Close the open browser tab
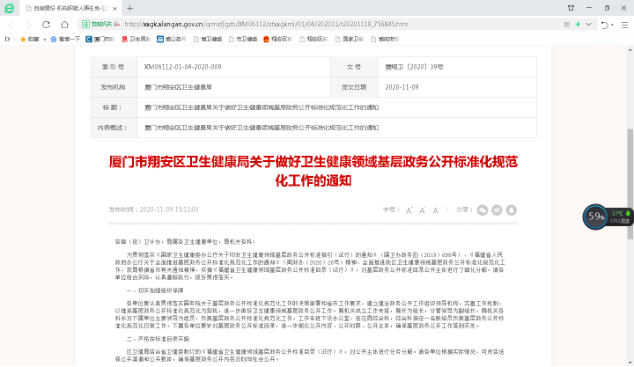This screenshot has width=634, height=367. tap(114, 9)
